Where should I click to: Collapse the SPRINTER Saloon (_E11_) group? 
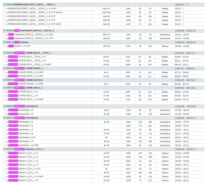pyautogui.click(x=4, y=149)
